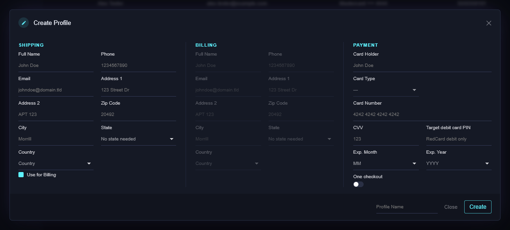
Task: Click the Card Holder field
Action: (422, 66)
